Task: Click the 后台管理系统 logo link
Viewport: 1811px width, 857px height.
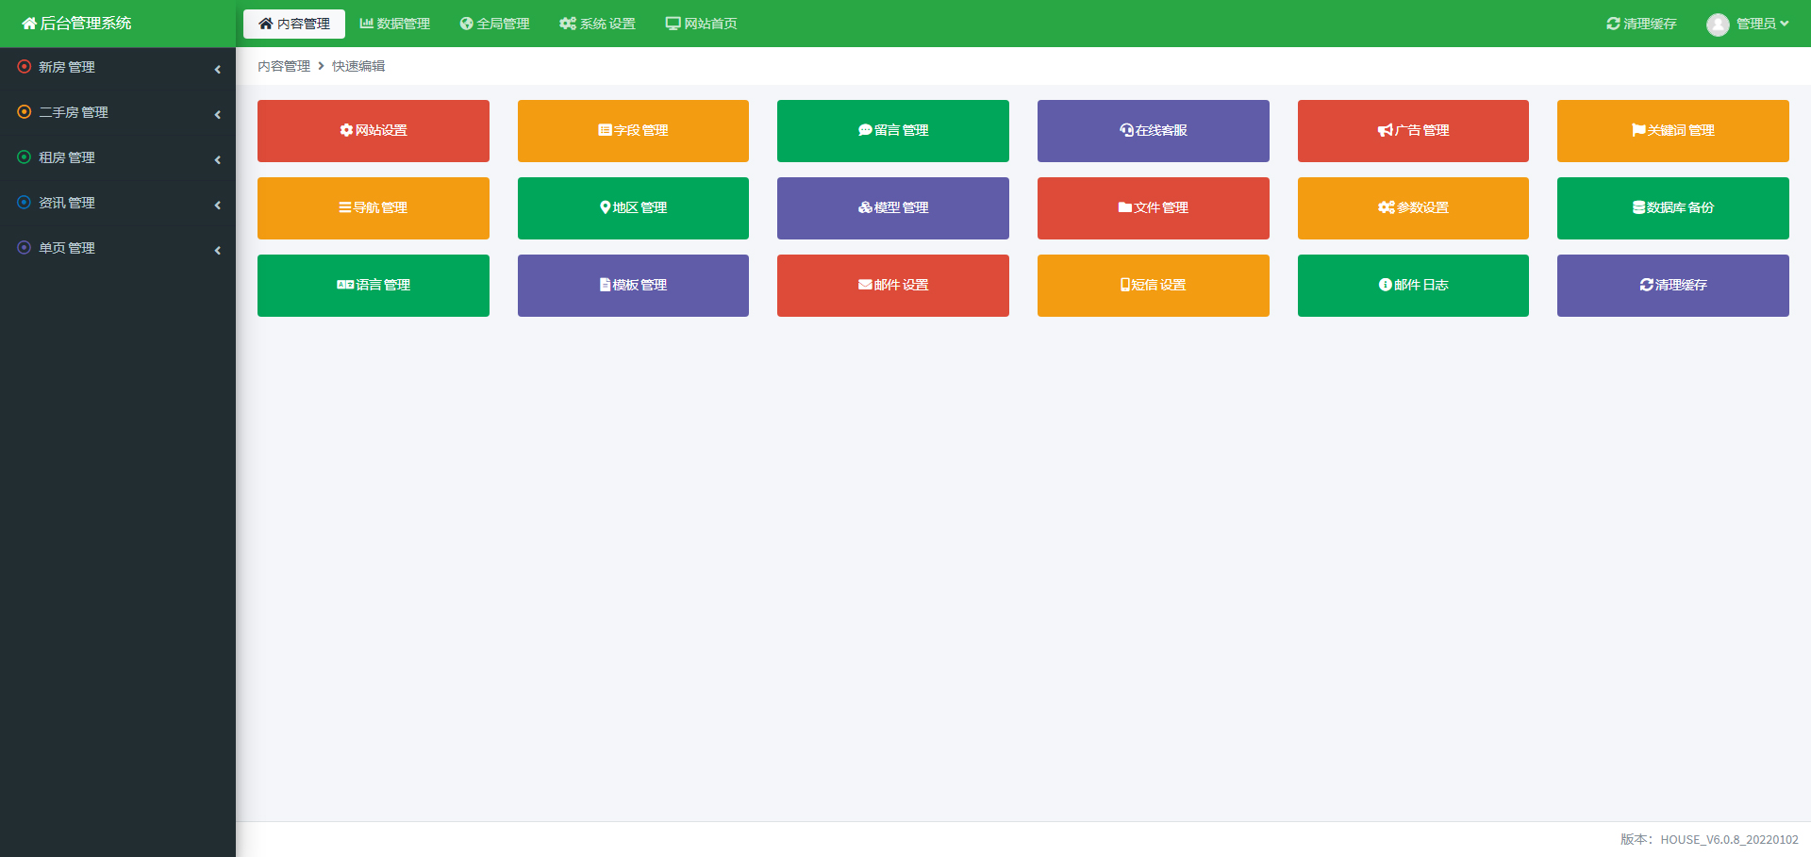Action: coord(76,24)
